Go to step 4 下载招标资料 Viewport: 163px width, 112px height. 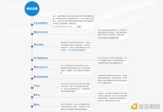[x=42, y=58]
